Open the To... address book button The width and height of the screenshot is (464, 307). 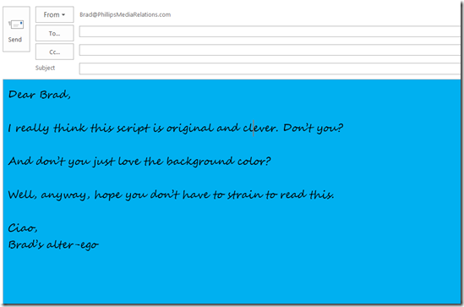(x=54, y=33)
